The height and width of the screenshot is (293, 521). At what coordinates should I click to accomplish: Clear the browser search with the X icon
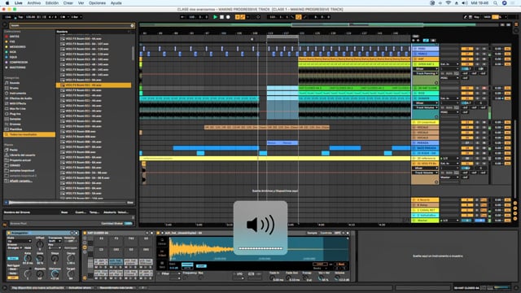132,25
